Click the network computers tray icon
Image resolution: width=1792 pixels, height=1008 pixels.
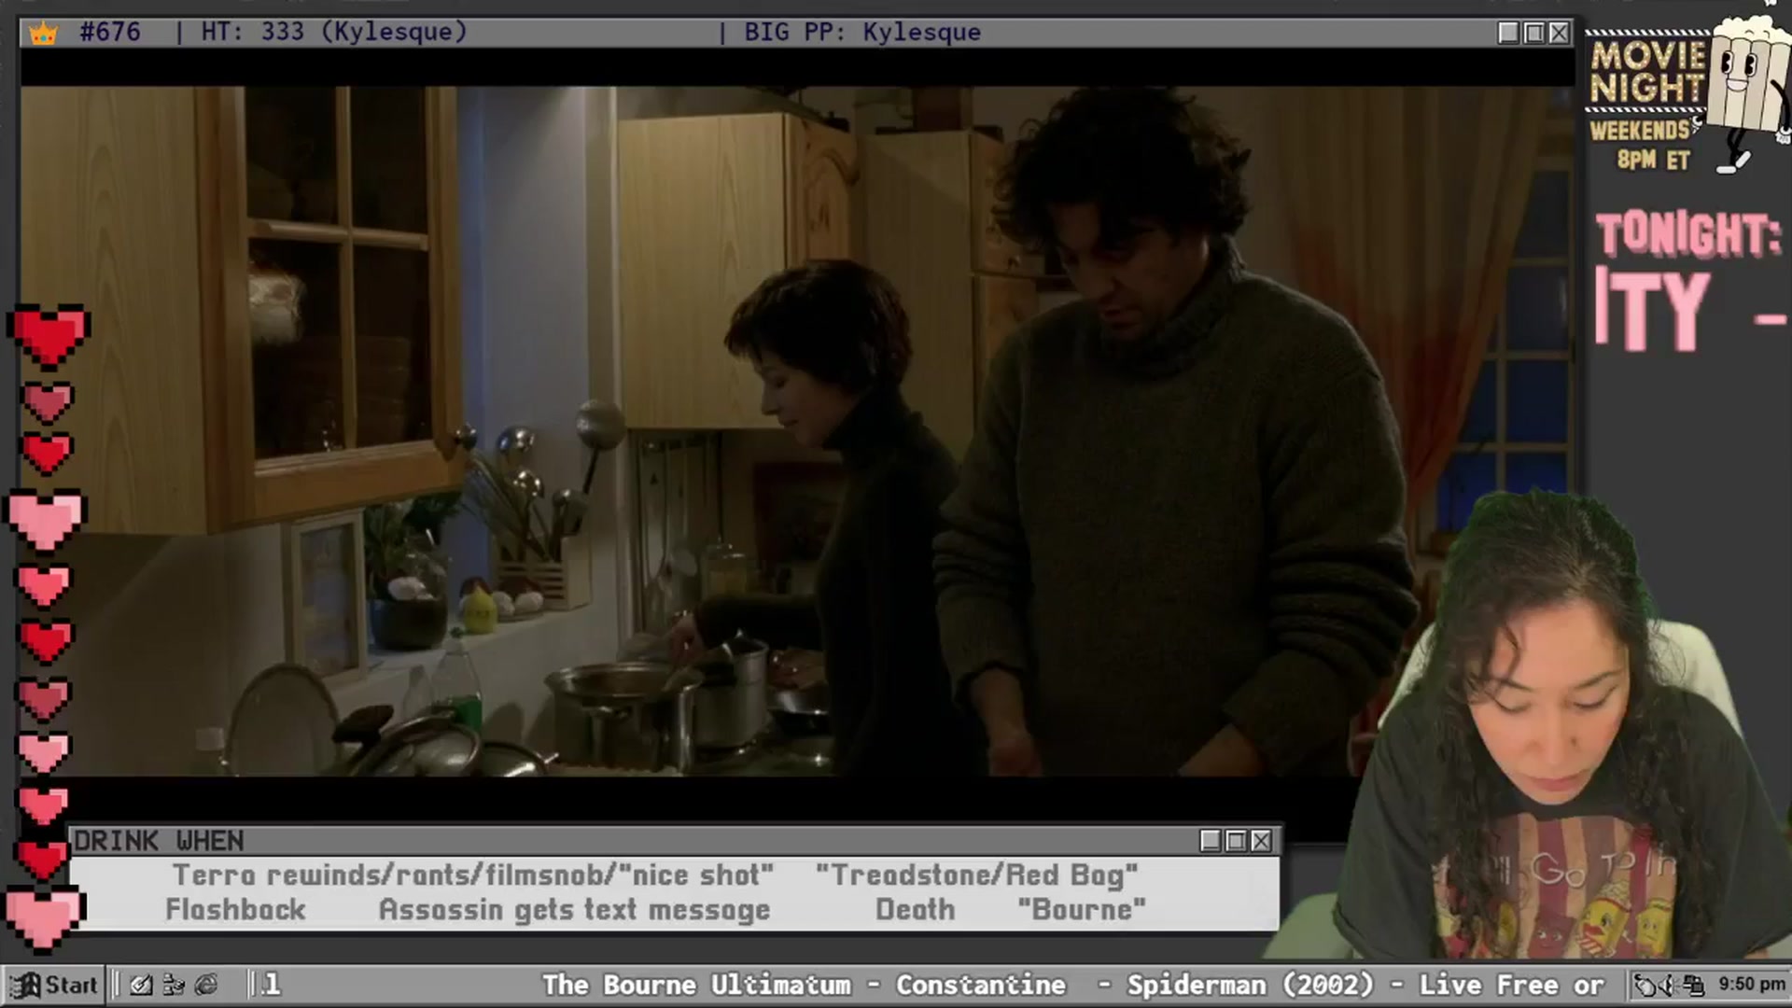pos(1693,985)
